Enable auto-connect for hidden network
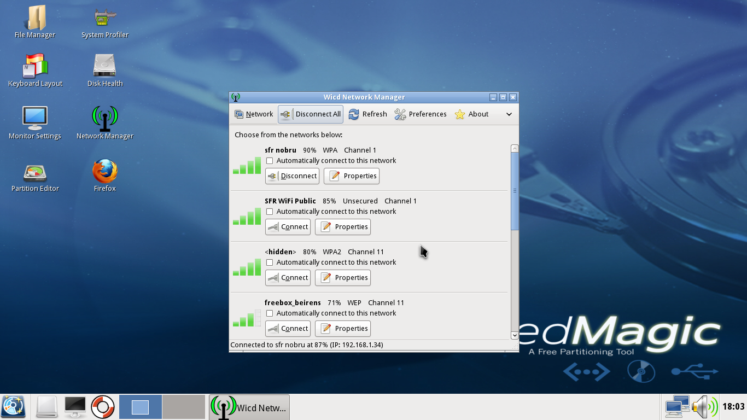The width and height of the screenshot is (747, 420). coord(270,262)
